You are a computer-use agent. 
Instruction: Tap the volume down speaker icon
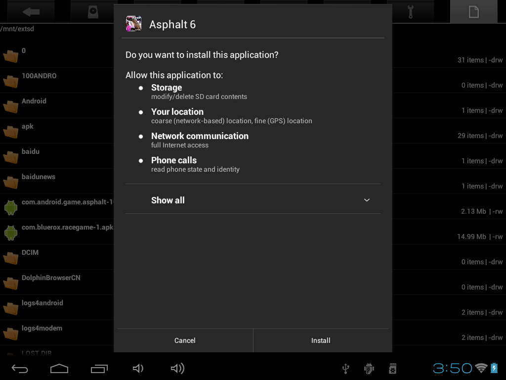click(x=138, y=368)
